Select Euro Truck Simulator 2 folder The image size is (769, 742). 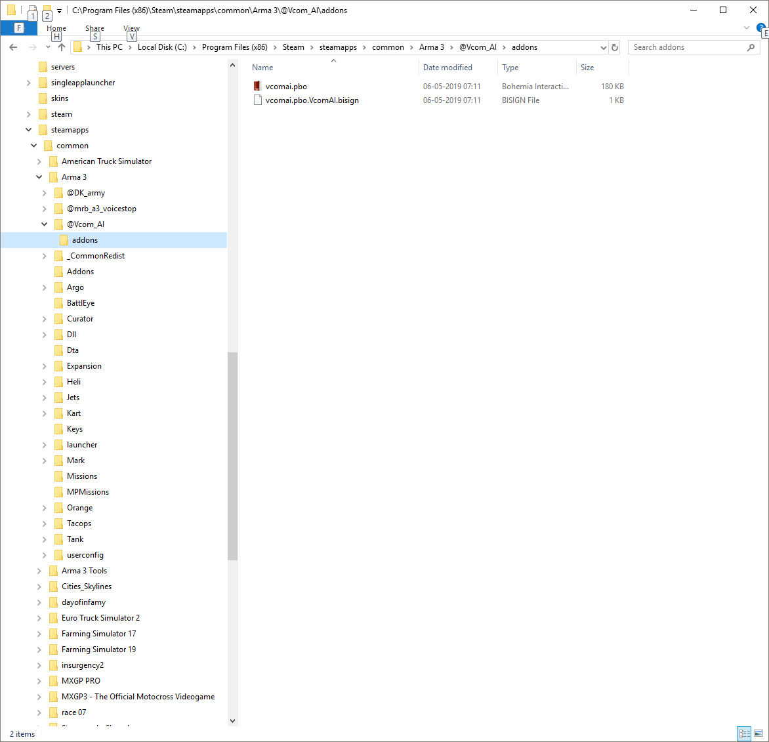click(100, 618)
